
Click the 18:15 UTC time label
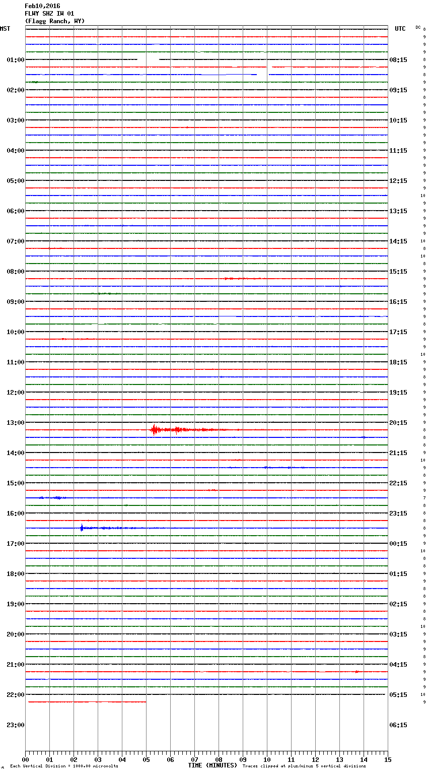[398, 362]
